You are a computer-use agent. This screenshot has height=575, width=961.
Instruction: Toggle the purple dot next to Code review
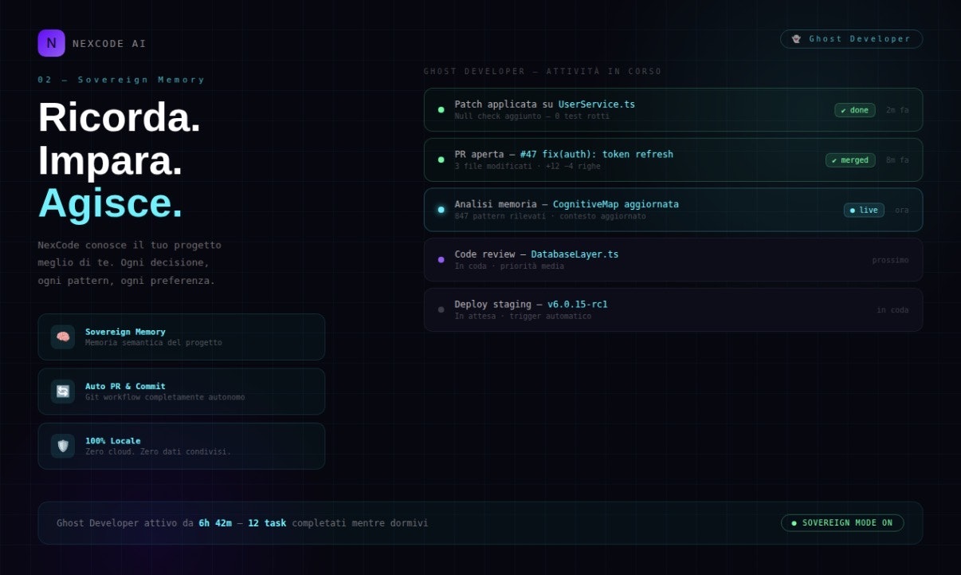(x=441, y=259)
